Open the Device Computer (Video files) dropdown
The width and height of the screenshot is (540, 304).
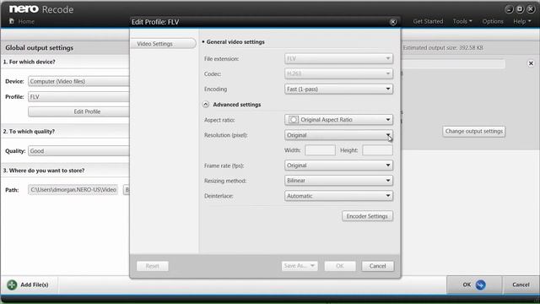pos(78,81)
